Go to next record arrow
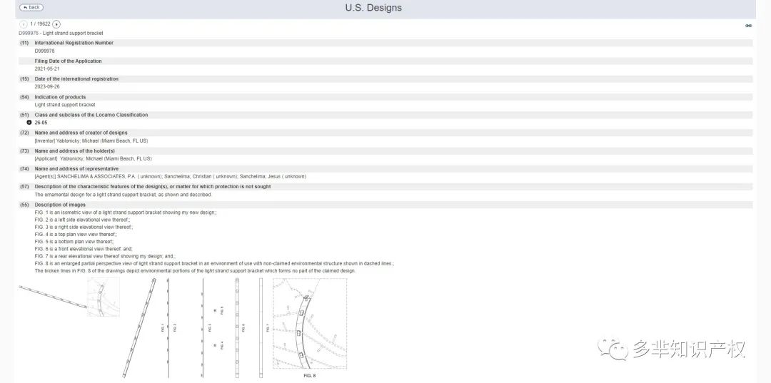 [56, 24]
